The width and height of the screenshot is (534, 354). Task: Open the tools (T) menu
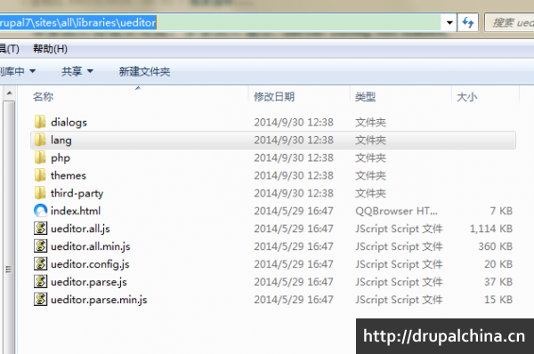[x=9, y=49]
